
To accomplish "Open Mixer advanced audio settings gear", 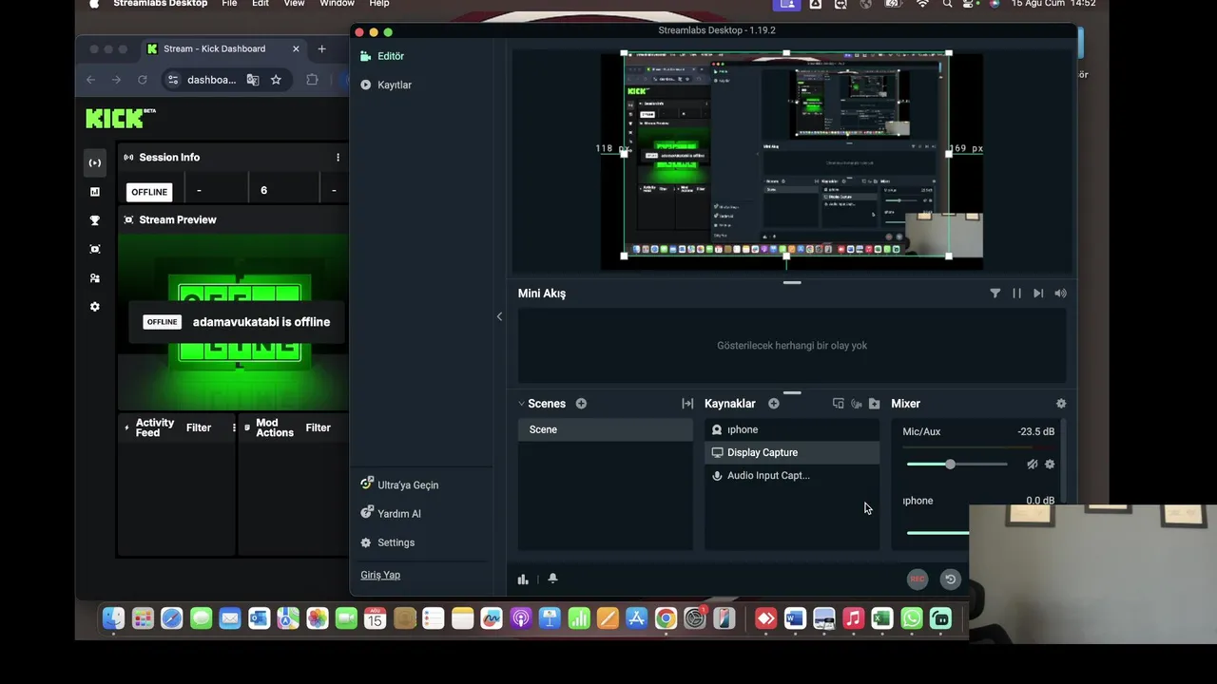I will [1061, 404].
